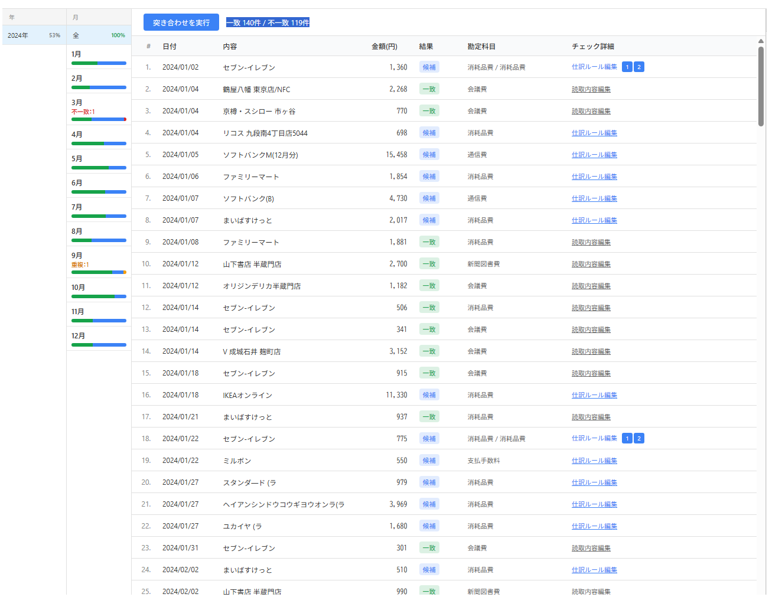Open 仕訳ルール編集 for IKEAオンライン
The image size is (769, 597).
(594, 394)
